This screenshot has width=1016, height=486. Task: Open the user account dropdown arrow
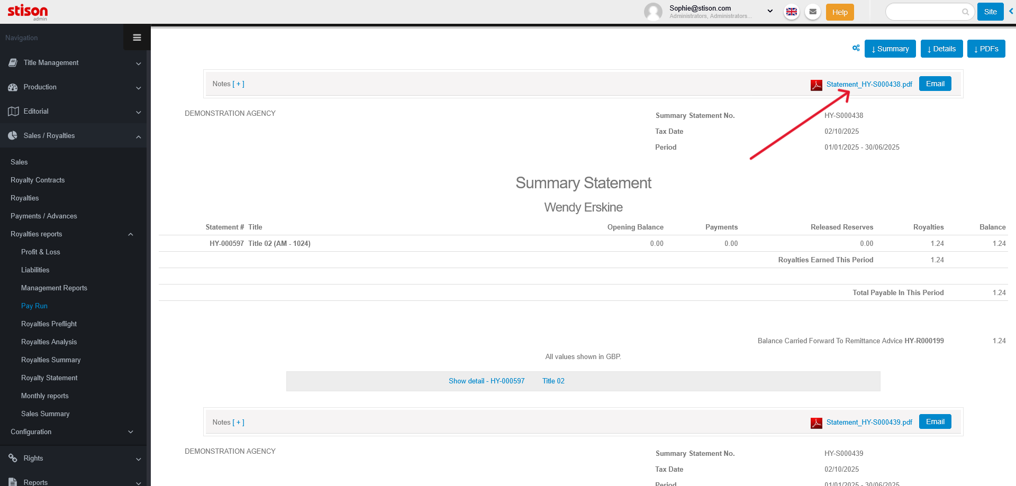[x=770, y=11]
